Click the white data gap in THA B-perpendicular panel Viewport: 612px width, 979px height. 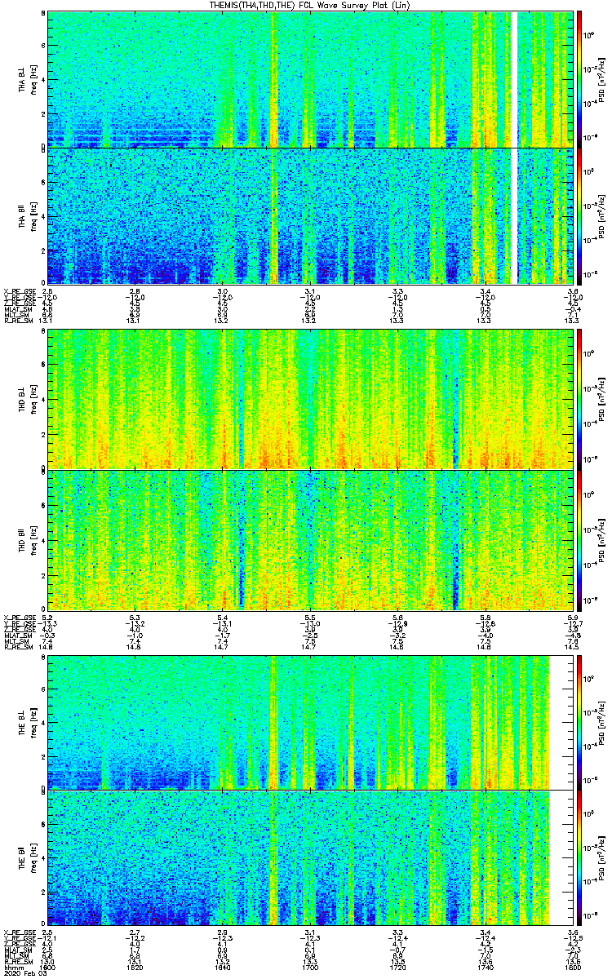pyautogui.click(x=514, y=79)
